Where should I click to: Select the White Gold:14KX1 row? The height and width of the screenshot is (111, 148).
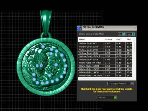tap(105, 72)
